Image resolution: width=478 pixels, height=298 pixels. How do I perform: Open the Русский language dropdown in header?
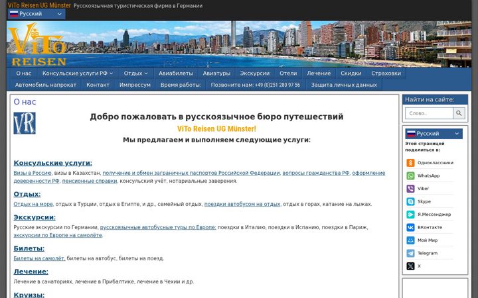point(37,14)
